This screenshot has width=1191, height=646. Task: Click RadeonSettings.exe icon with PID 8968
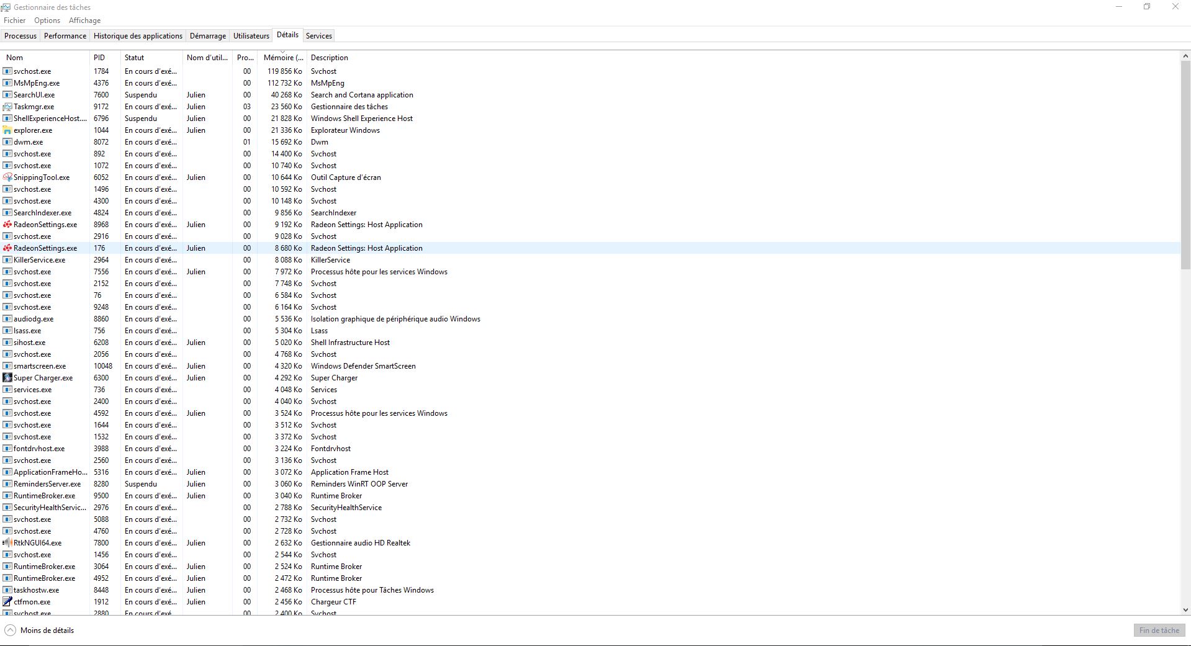(x=7, y=225)
